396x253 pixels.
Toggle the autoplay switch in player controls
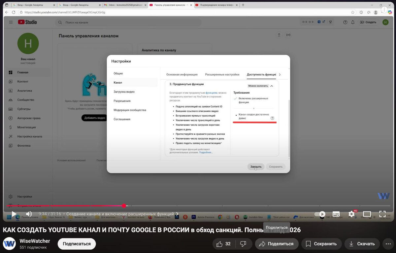tap(320, 214)
